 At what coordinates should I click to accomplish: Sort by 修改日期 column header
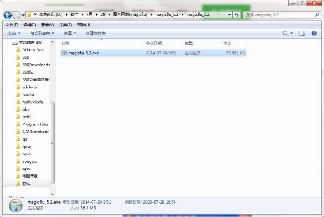pyautogui.click(x=154, y=43)
